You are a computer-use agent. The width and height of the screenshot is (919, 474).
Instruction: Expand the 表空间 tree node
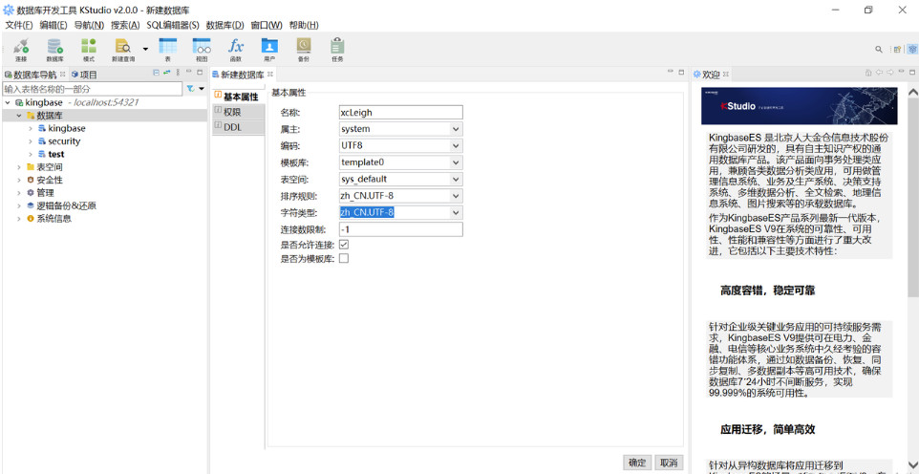[x=19, y=167]
